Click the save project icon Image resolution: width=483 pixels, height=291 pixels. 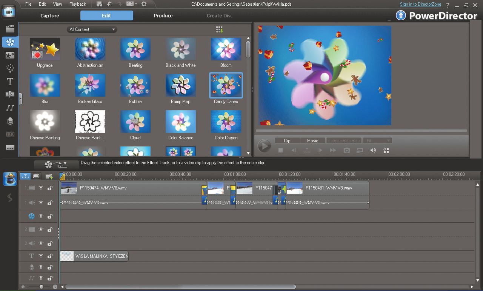click(x=99, y=4)
